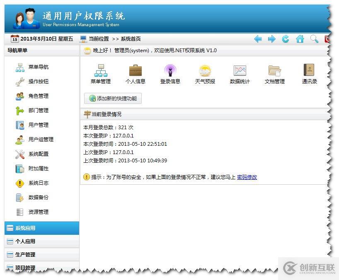Open 文档管理 folder shortcut
Viewport: 339px width, 280px height.
[x=275, y=74]
